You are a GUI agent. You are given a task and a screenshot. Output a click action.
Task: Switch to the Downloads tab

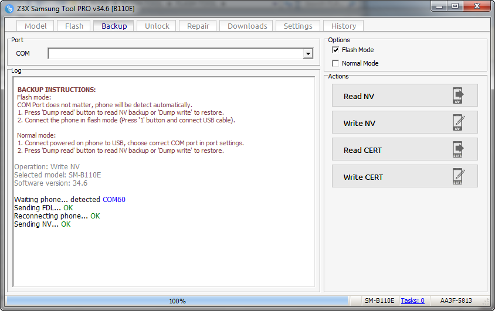pyautogui.click(x=247, y=26)
